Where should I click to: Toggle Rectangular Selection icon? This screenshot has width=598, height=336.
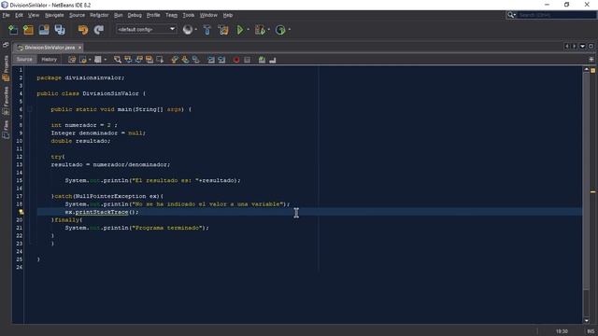[x=160, y=60]
